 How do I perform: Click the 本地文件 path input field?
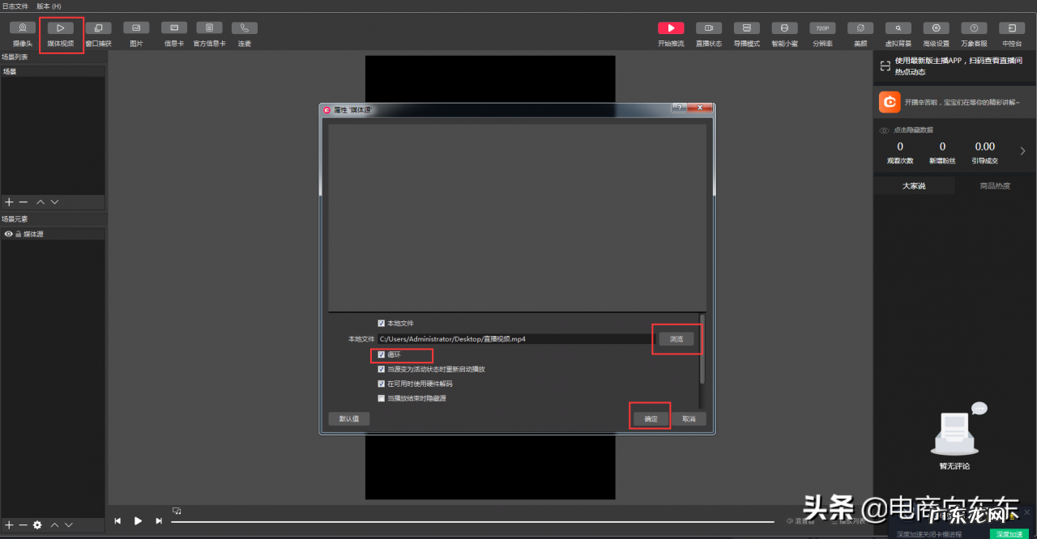coord(515,339)
